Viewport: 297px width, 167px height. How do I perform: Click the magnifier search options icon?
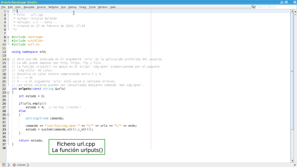tap(254, 7)
